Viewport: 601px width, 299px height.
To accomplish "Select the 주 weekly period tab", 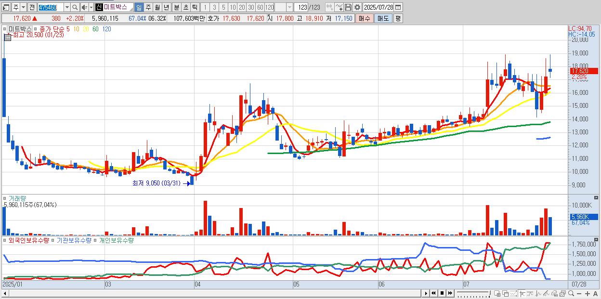I will click(148, 7).
